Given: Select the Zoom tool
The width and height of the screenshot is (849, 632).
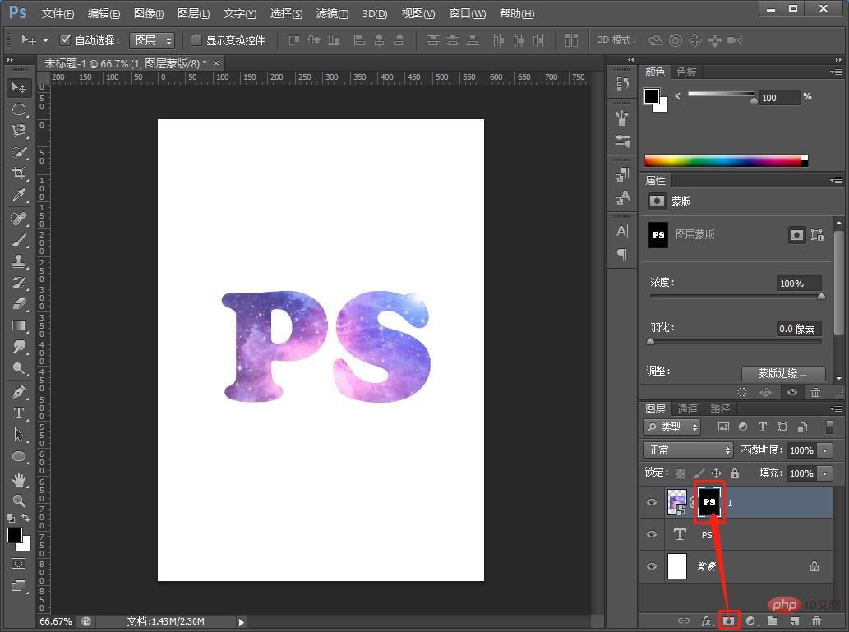Looking at the screenshot, I should pos(19,501).
